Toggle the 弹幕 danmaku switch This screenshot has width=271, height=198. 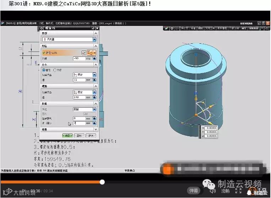coord(194,191)
